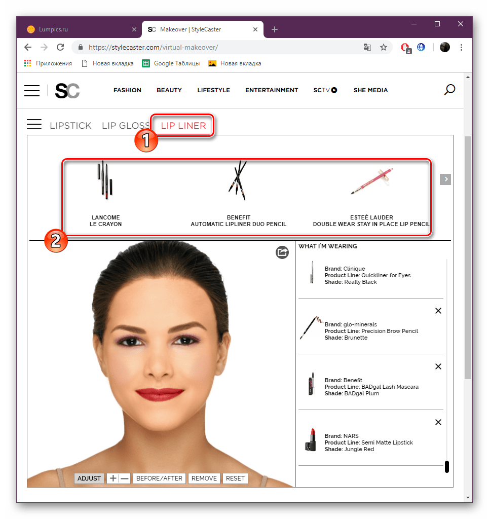Click the StyleCaster SC logo
This screenshot has height=519, width=489.
click(x=67, y=91)
